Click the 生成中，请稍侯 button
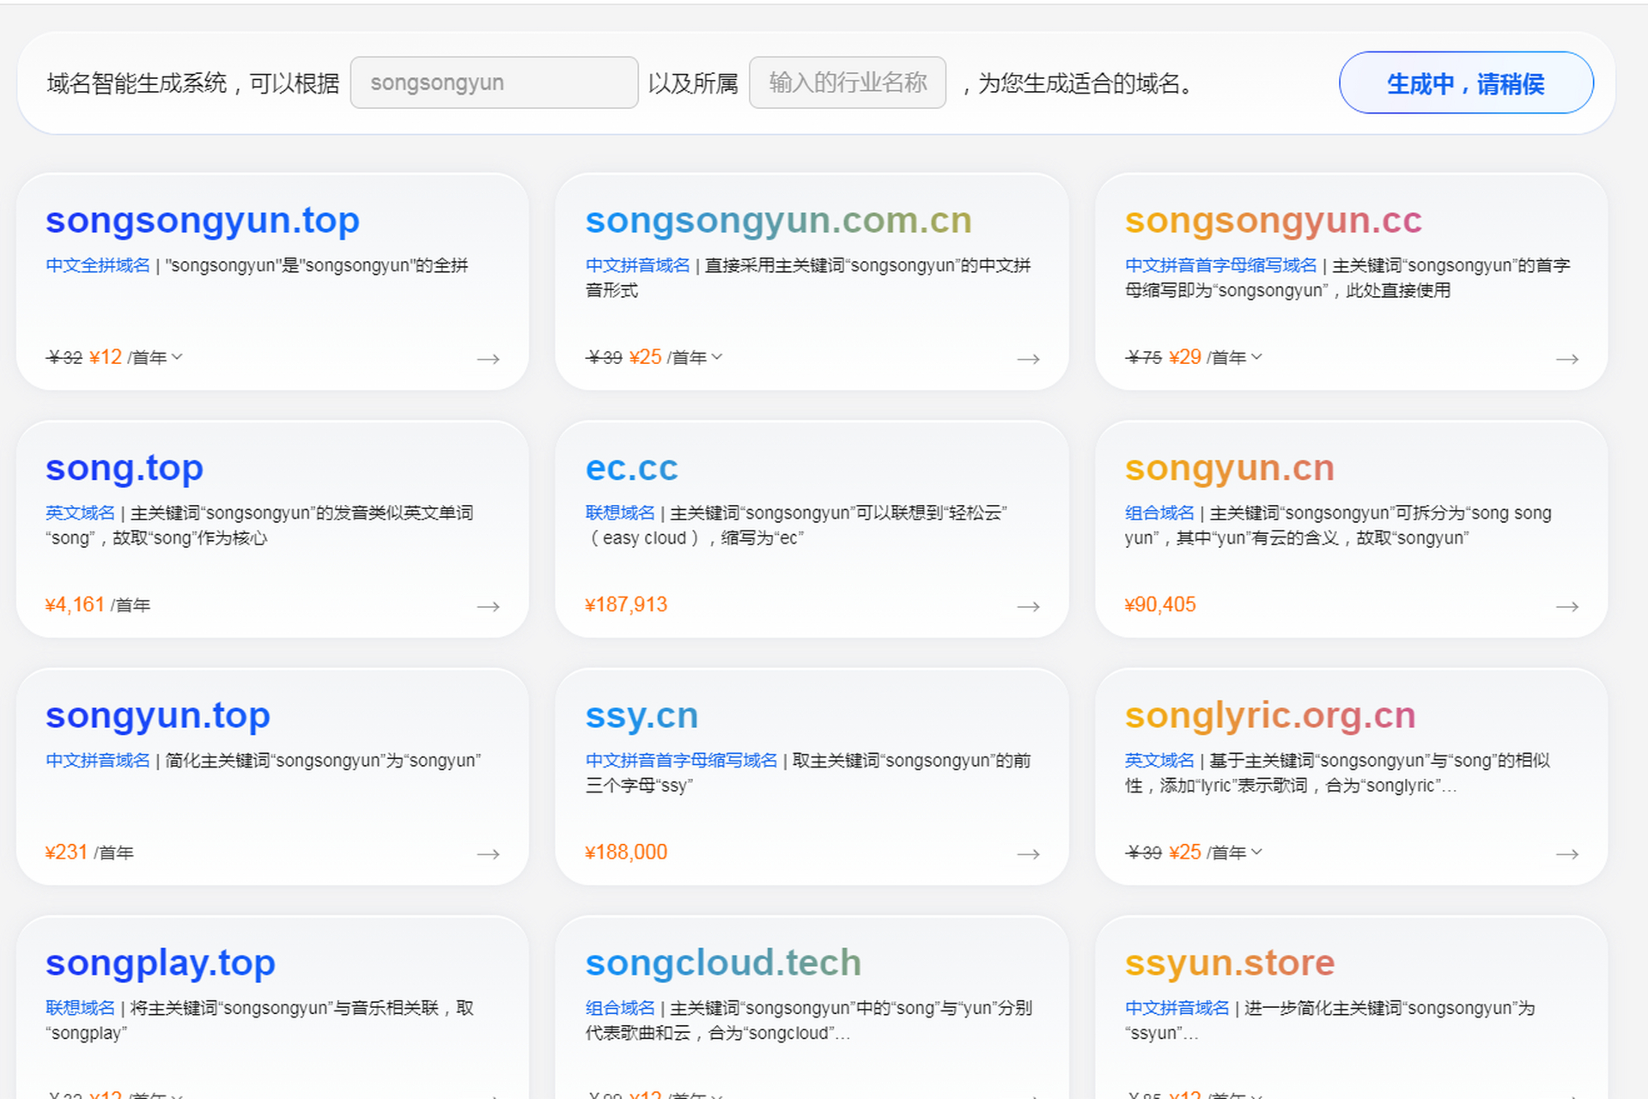This screenshot has height=1099, width=1648. pos(1465,83)
